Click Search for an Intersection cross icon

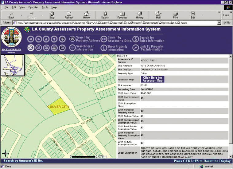point(72,48)
